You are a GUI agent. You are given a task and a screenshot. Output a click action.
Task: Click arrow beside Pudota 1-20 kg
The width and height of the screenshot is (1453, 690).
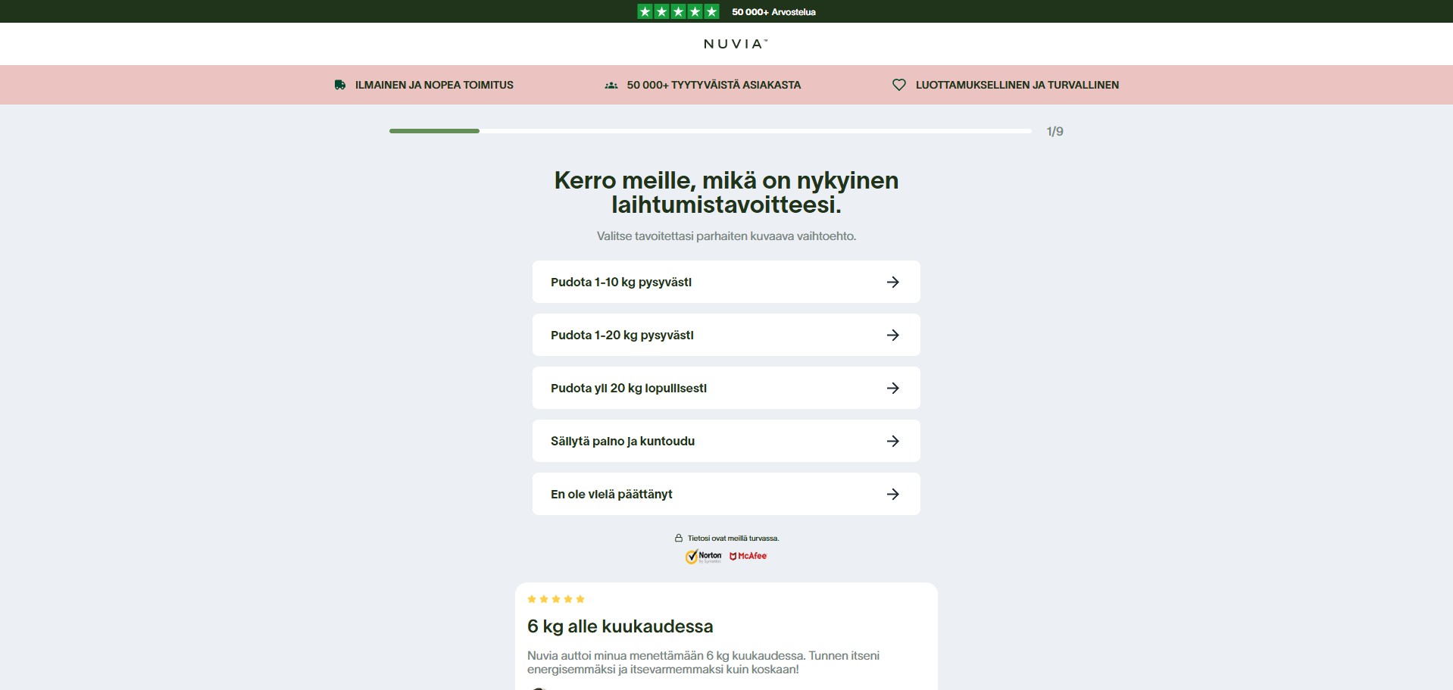click(892, 335)
